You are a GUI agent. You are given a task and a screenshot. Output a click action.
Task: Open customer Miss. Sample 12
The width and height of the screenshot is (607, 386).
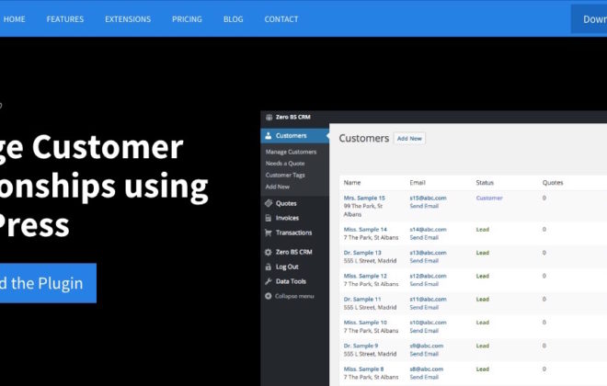[x=365, y=276]
